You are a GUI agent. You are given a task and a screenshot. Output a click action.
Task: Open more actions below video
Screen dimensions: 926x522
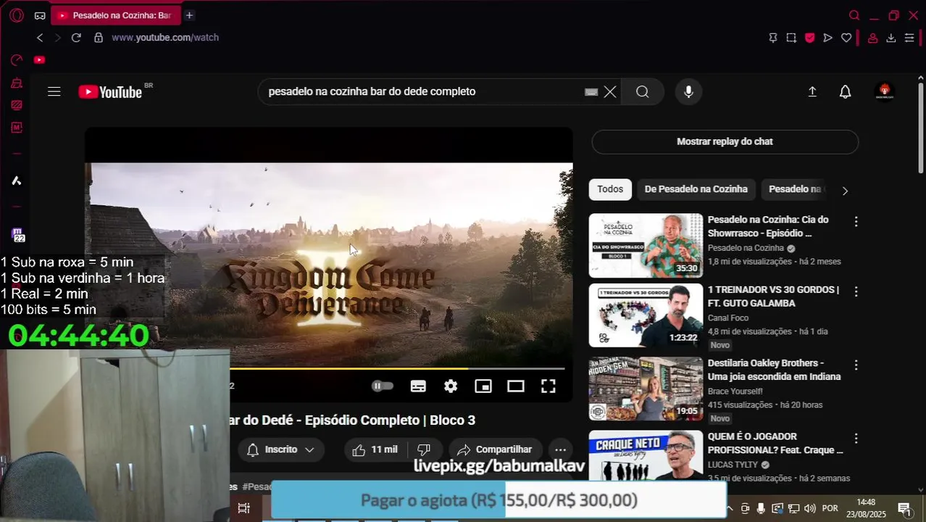(x=560, y=450)
